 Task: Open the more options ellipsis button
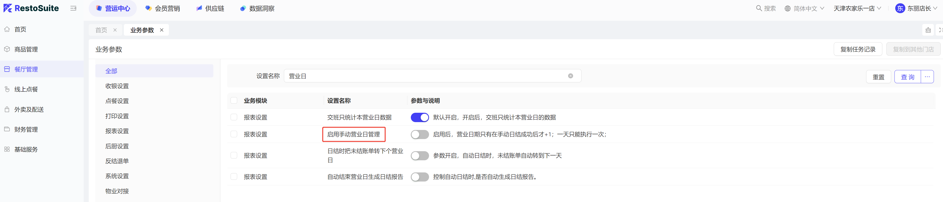tap(927, 77)
